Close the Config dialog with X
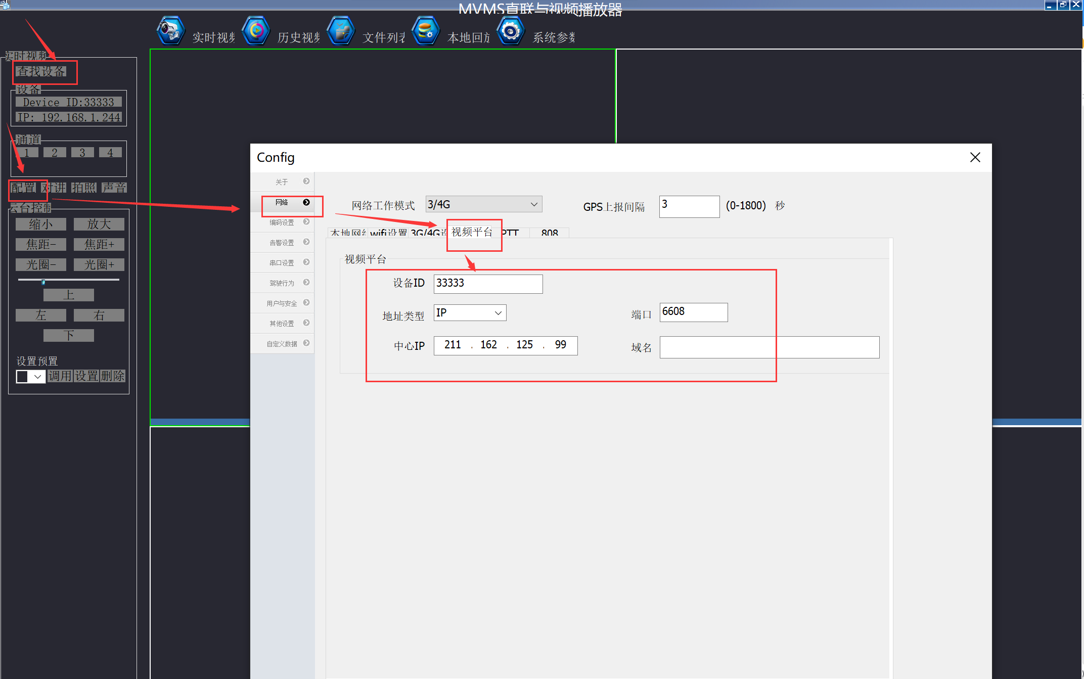Screen dimensions: 1084x679 click(975, 157)
